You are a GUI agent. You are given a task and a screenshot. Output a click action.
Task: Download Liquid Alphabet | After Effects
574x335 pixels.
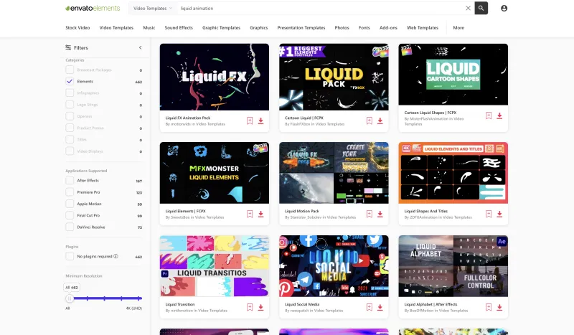499,307
